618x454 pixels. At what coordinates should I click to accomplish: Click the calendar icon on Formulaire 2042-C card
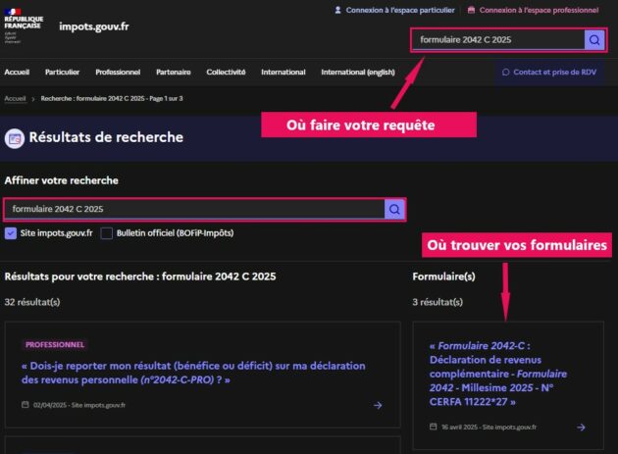click(x=434, y=427)
